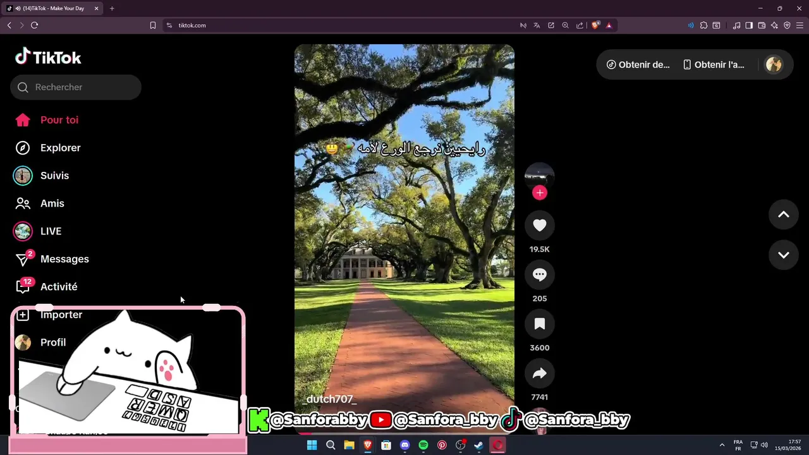Click the system volume icon

pos(764,446)
